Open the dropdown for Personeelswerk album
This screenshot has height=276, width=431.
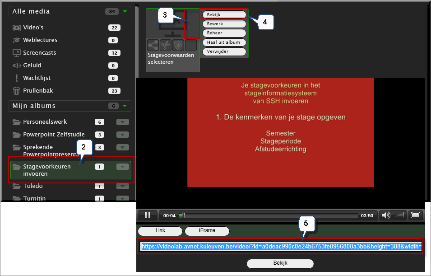click(x=123, y=122)
